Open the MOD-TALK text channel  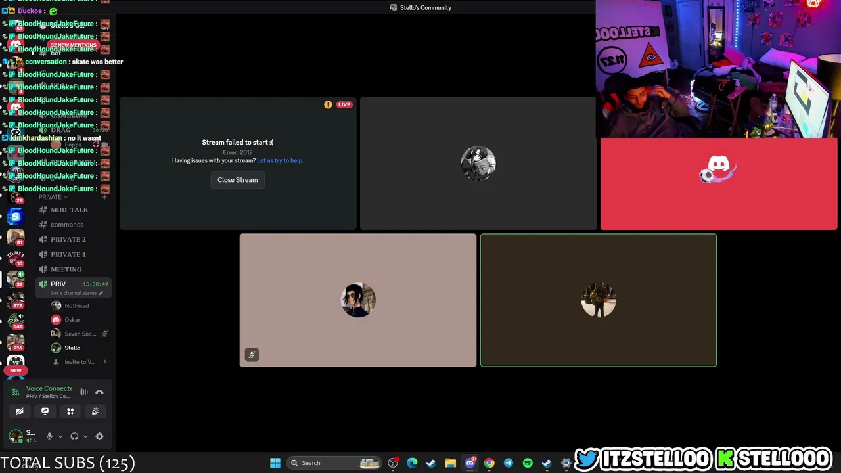coord(72,210)
